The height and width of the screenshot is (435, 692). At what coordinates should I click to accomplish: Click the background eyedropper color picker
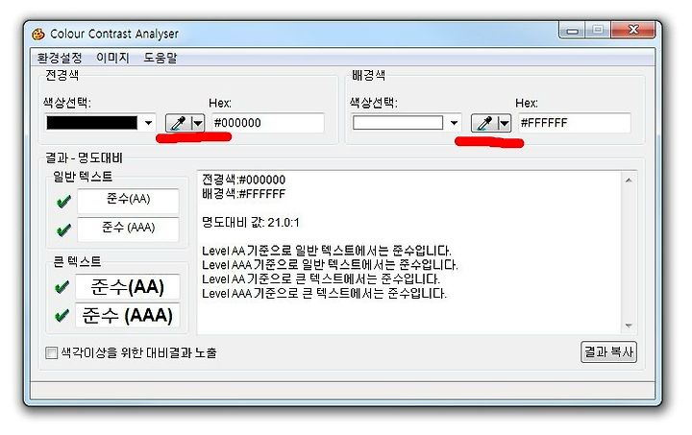click(x=484, y=123)
